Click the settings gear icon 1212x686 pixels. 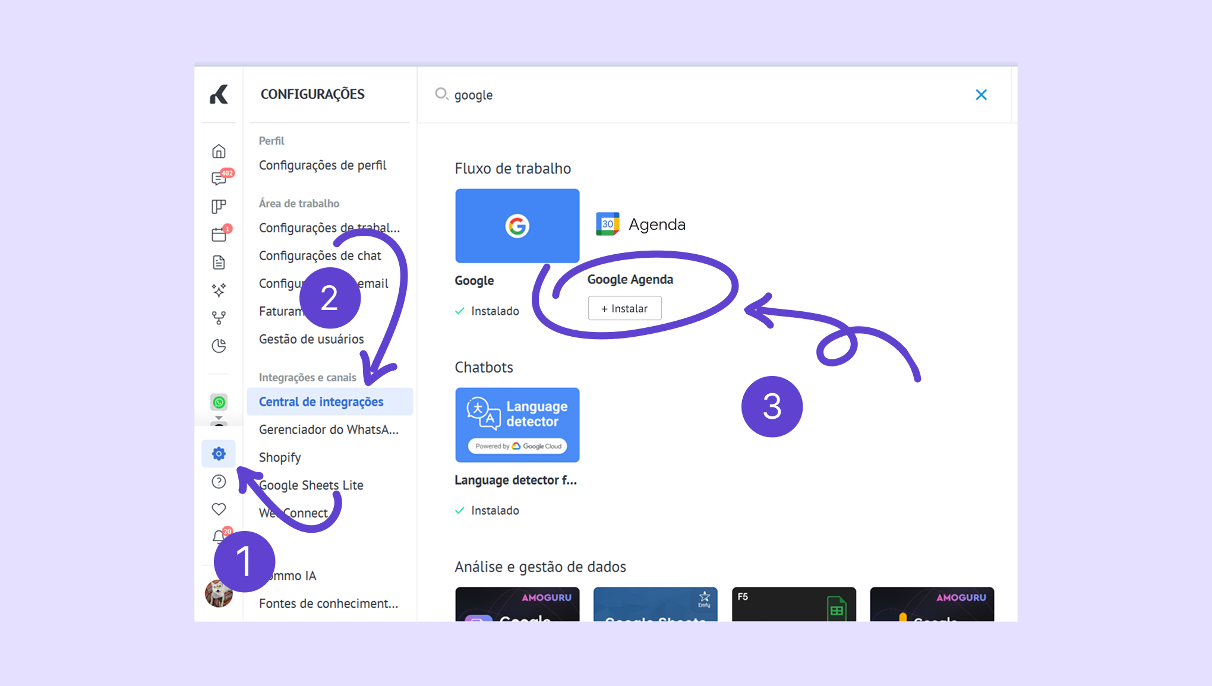(219, 454)
